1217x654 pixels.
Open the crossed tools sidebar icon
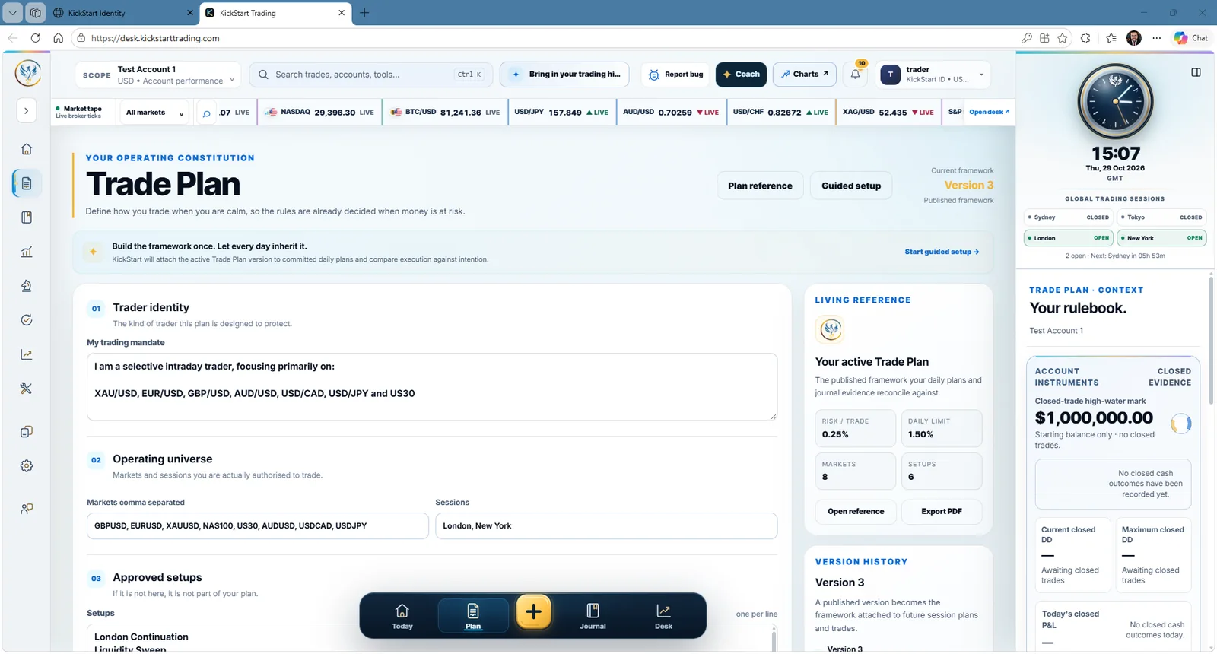tap(27, 389)
